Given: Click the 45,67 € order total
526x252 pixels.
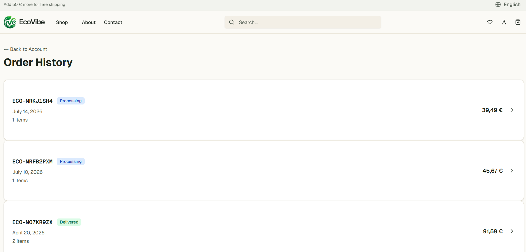Looking at the screenshot, I should click(492, 171).
